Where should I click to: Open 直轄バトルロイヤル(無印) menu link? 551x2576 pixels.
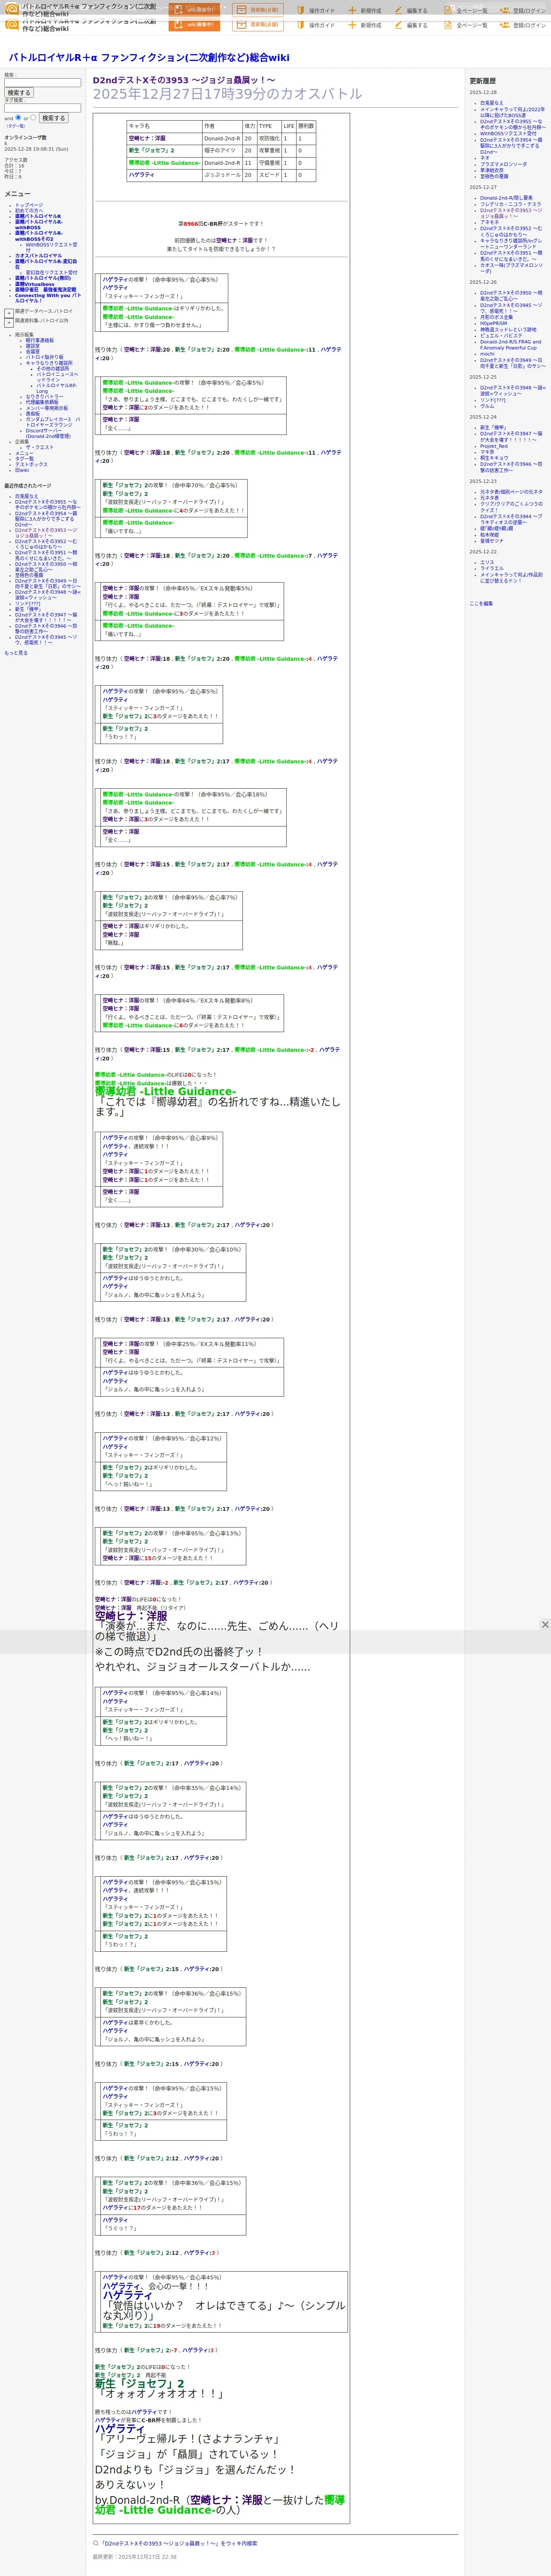[43, 278]
